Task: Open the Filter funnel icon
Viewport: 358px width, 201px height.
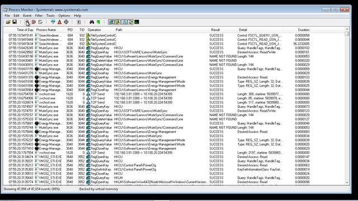Action: click(x=53, y=22)
